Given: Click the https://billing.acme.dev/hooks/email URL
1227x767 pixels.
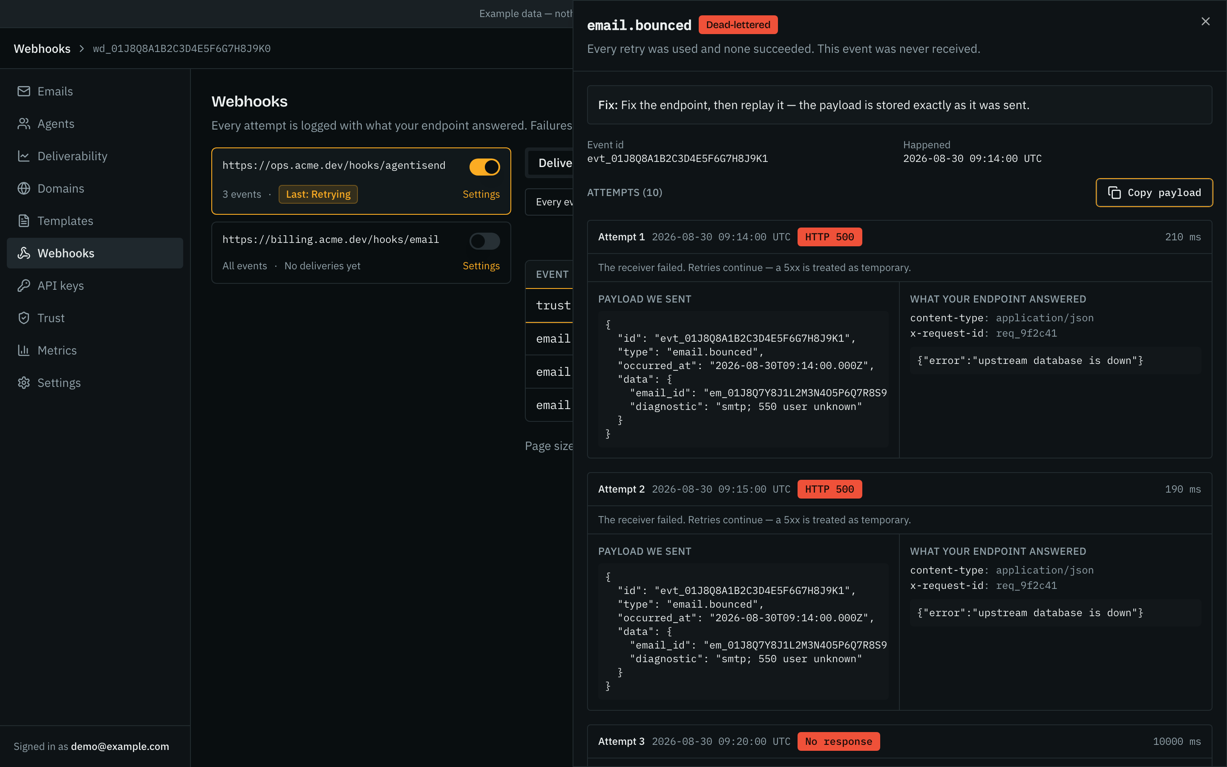Looking at the screenshot, I should [331, 239].
